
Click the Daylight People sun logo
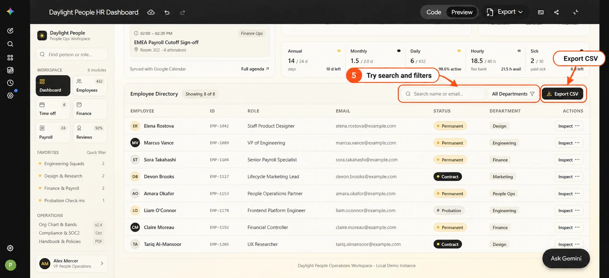(x=42, y=35)
